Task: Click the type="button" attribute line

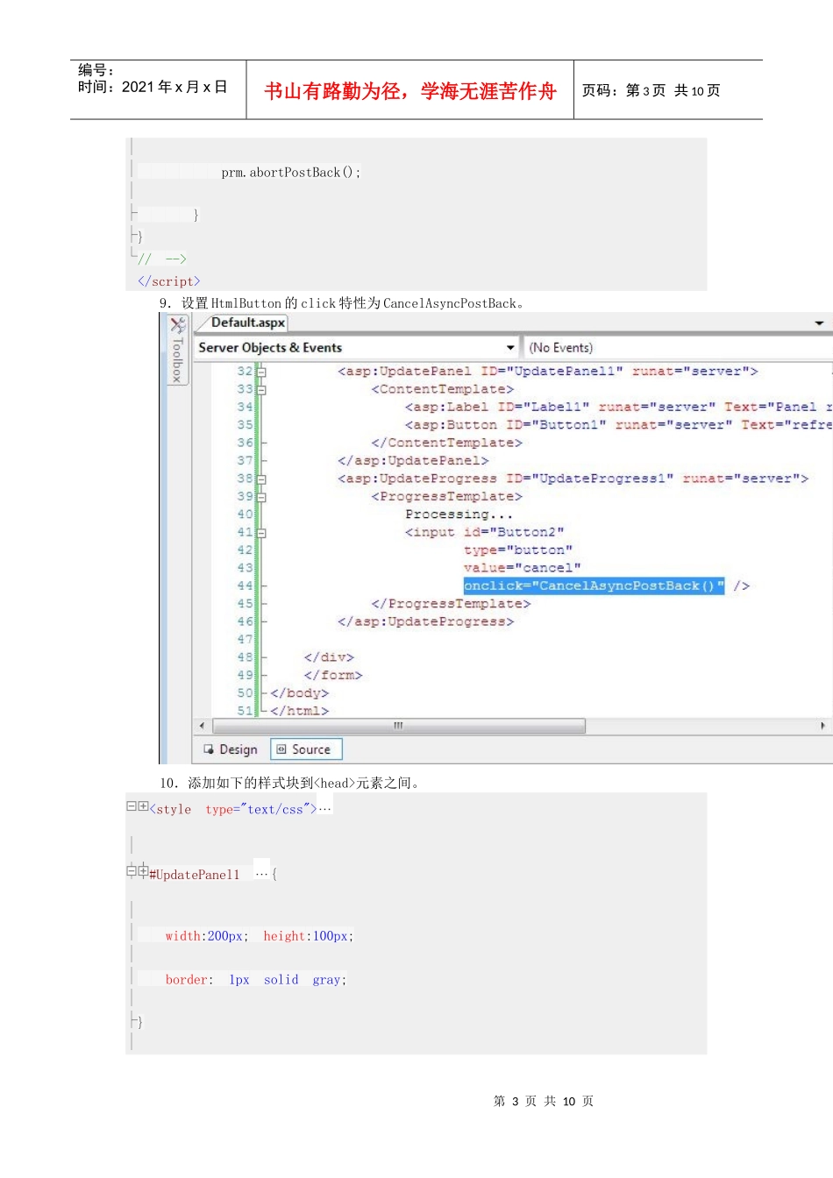Action: point(518,550)
